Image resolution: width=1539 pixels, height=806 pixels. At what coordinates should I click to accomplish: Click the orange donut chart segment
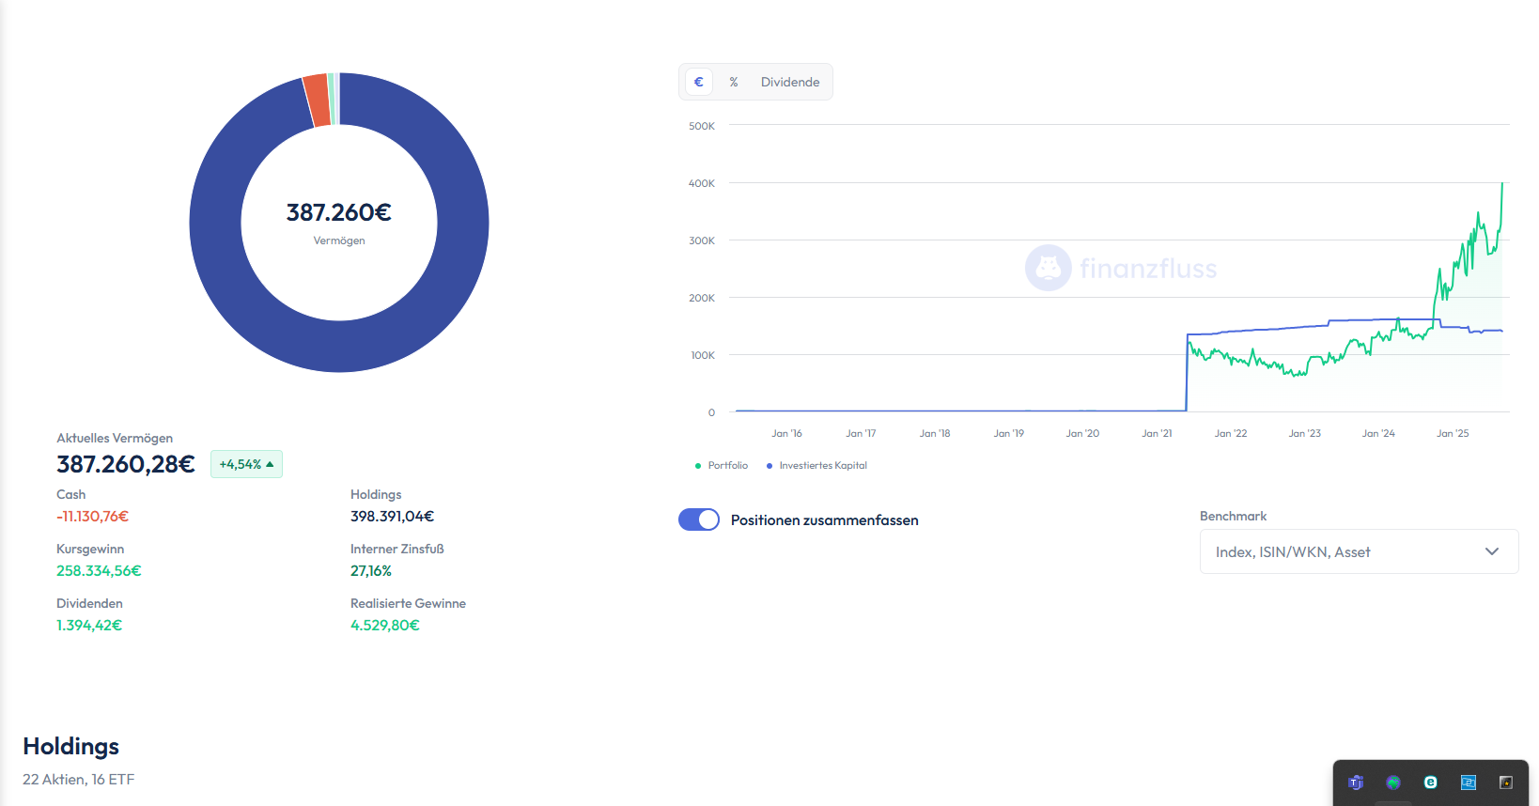click(317, 101)
